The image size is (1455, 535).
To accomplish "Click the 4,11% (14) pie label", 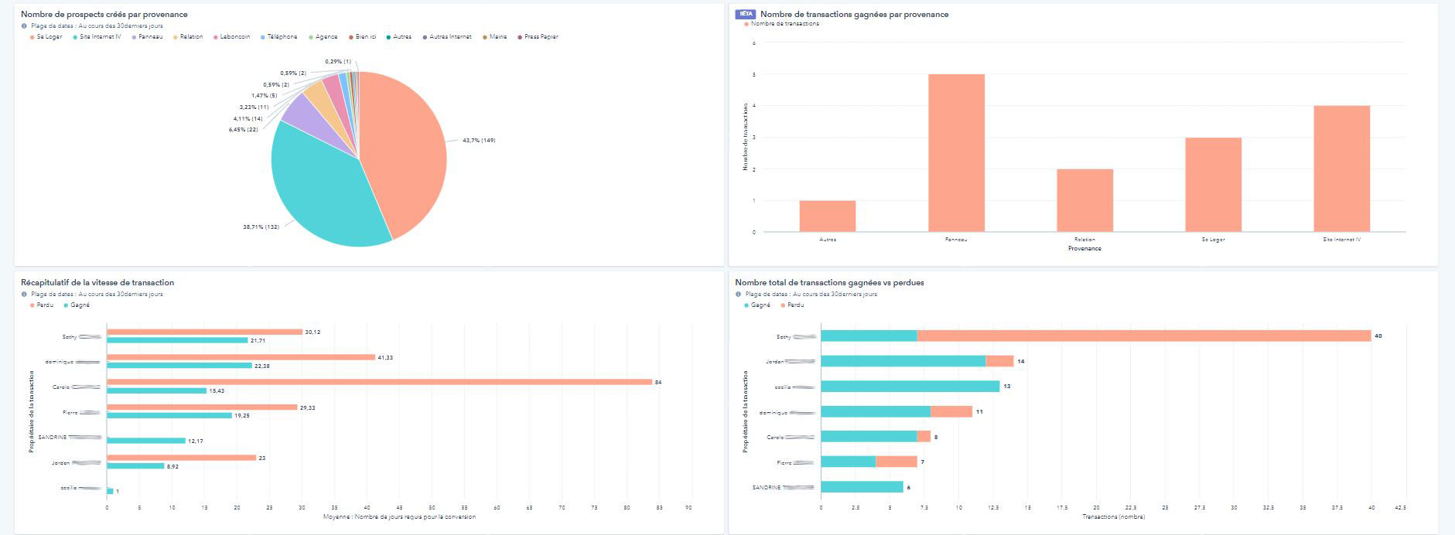I will [248, 118].
